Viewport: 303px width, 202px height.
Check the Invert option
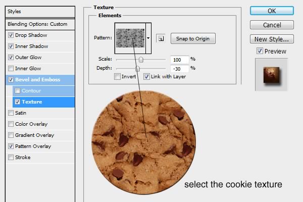[x=117, y=77]
